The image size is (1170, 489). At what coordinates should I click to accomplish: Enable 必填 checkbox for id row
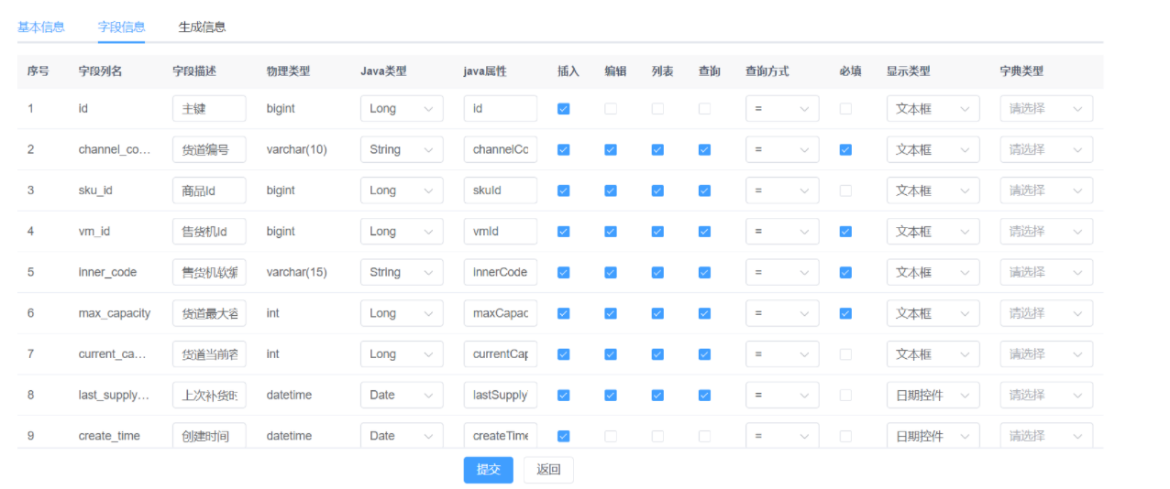tap(845, 109)
